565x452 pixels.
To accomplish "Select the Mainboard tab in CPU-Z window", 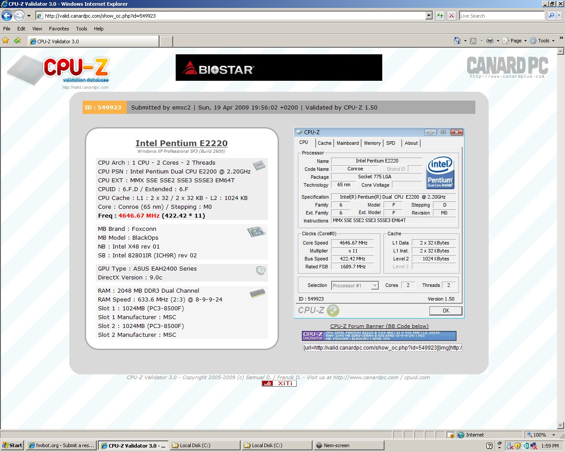I will (348, 143).
